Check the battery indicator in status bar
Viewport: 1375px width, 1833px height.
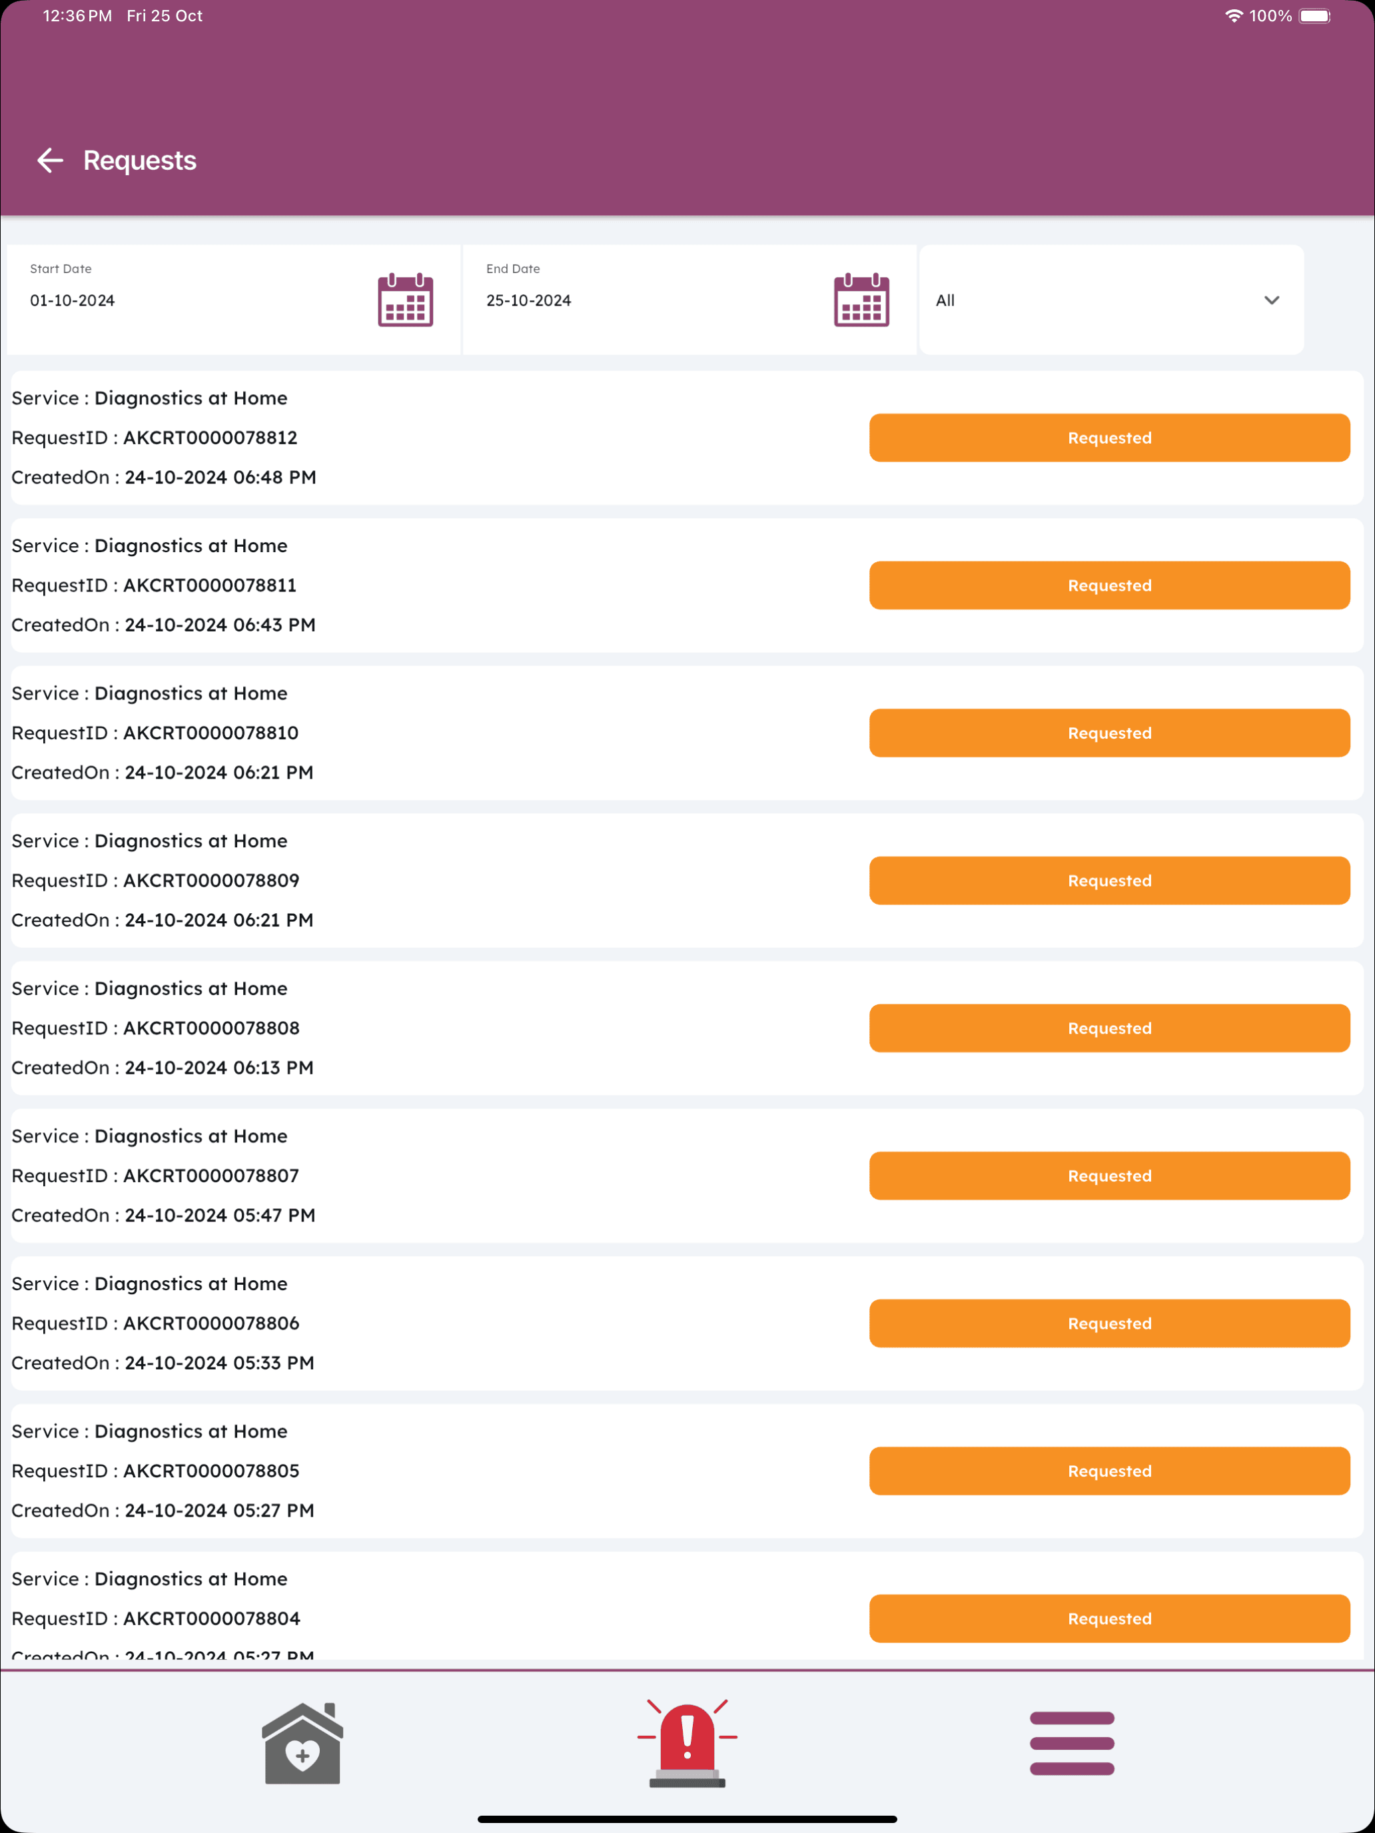click(x=1314, y=16)
